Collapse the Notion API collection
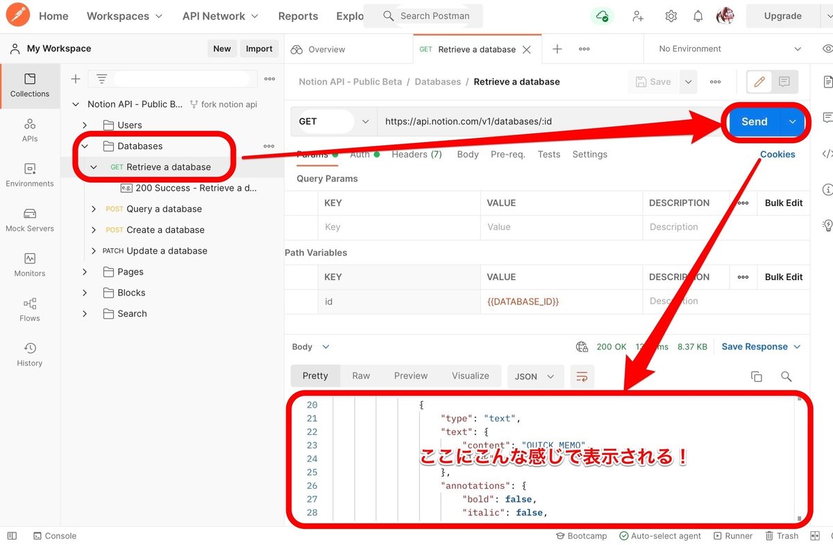The image size is (833, 545). pyautogui.click(x=76, y=105)
